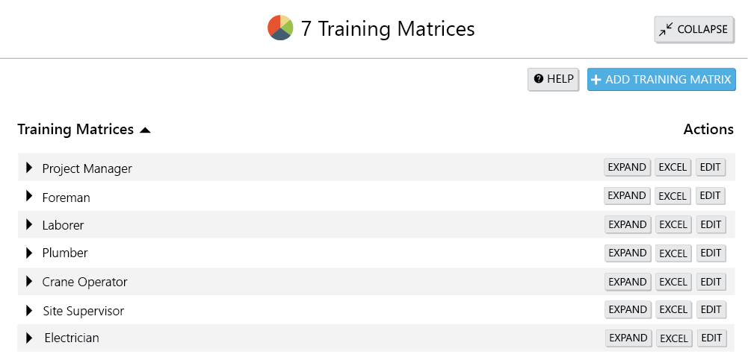Export Plumber matrix to Excel
Viewport: 748px width, 363px height.
click(673, 253)
